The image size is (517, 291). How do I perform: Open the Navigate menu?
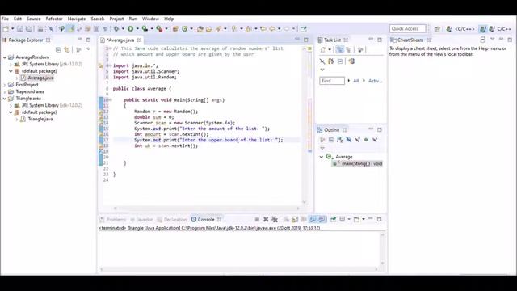pyautogui.click(x=77, y=19)
